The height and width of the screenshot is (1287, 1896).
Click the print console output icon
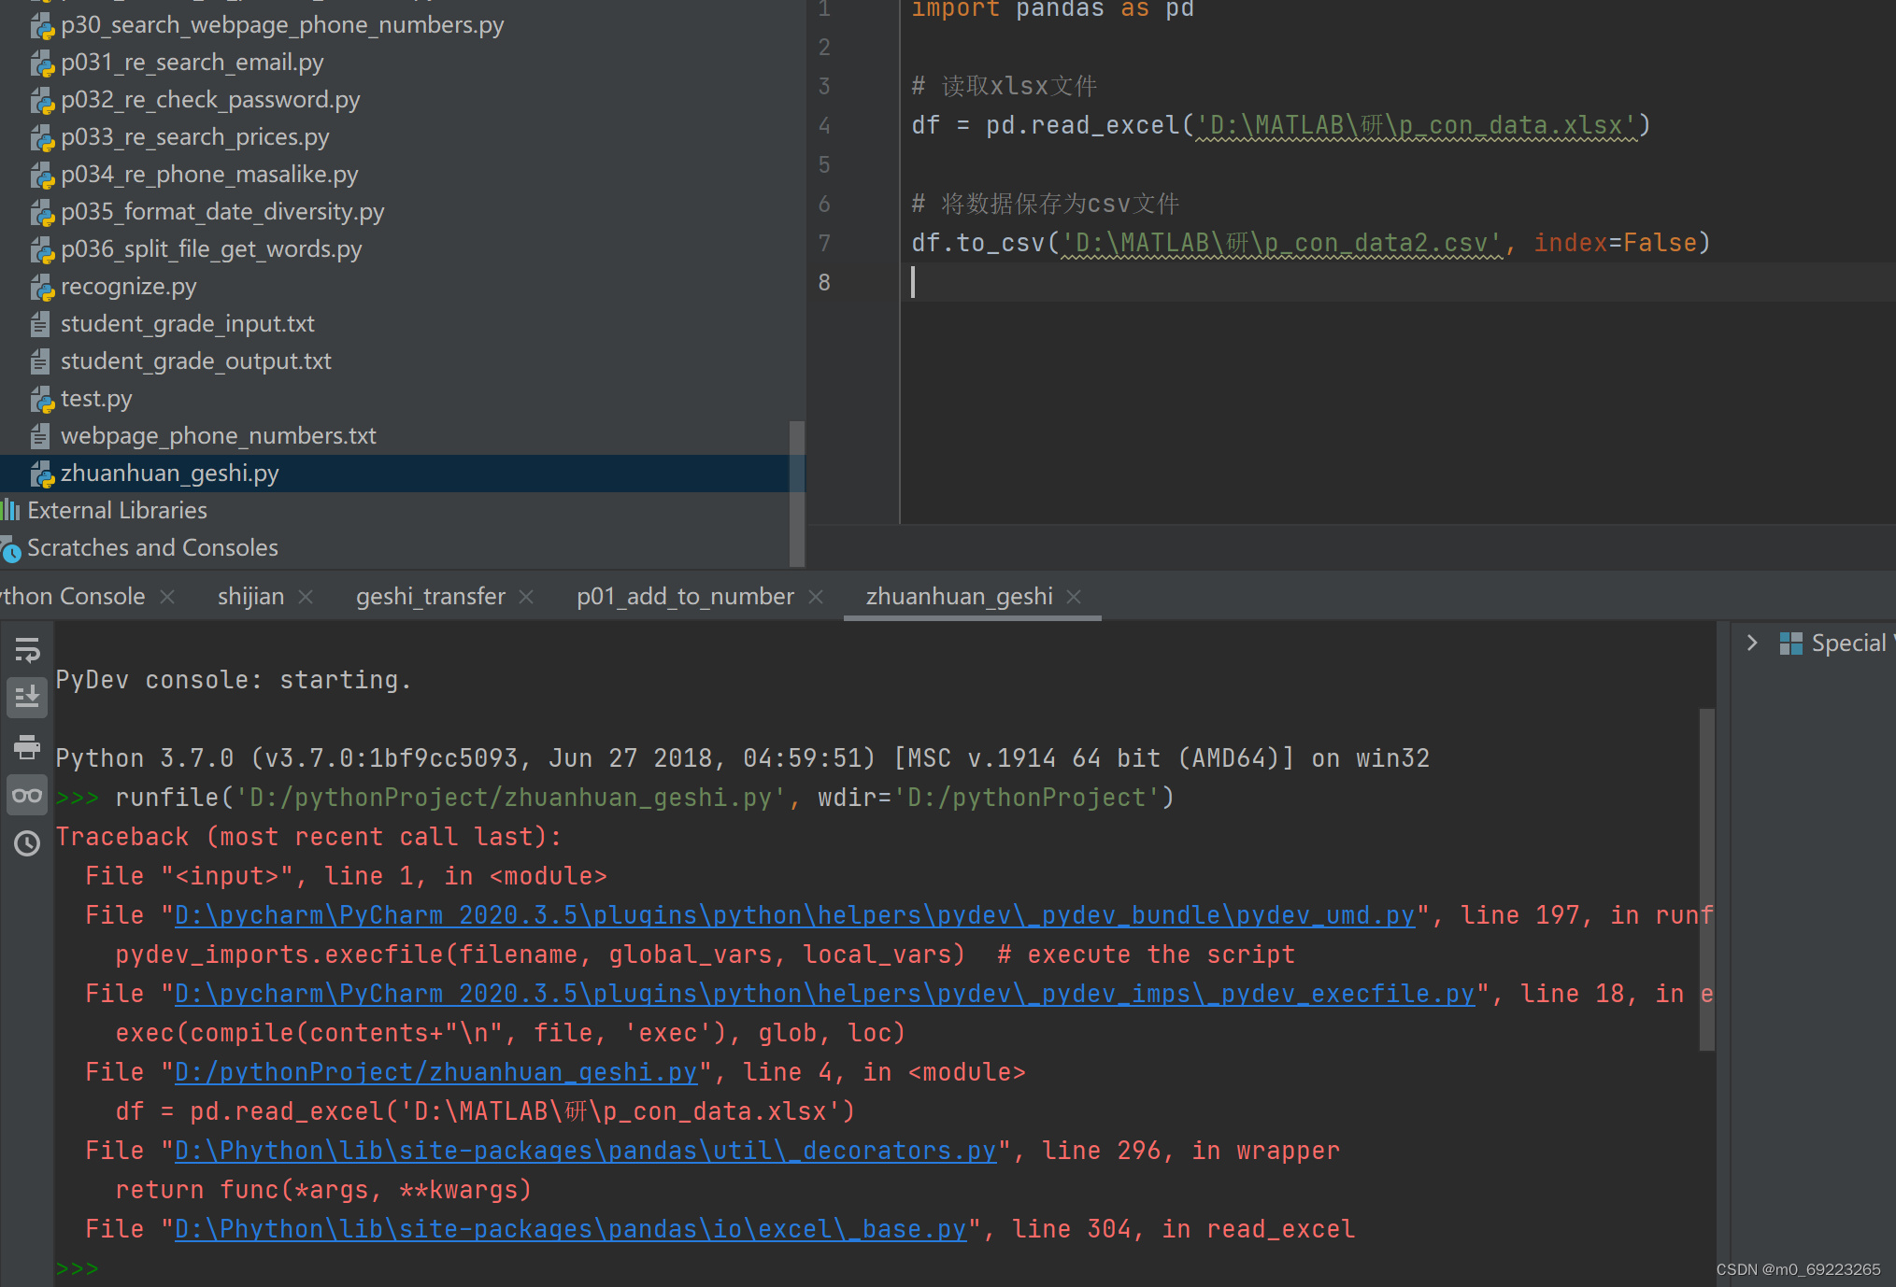click(x=27, y=746)
